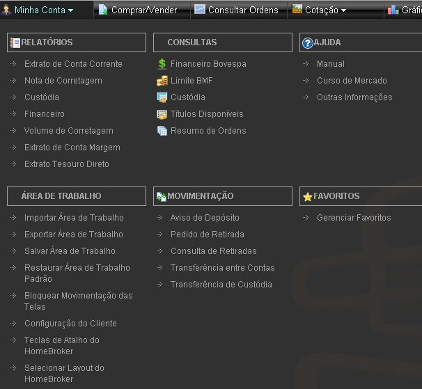This screenshot has width=422, height=389.
Task: Click the Títulos Disponíveis icon
Action: click(x=162, y=114)
